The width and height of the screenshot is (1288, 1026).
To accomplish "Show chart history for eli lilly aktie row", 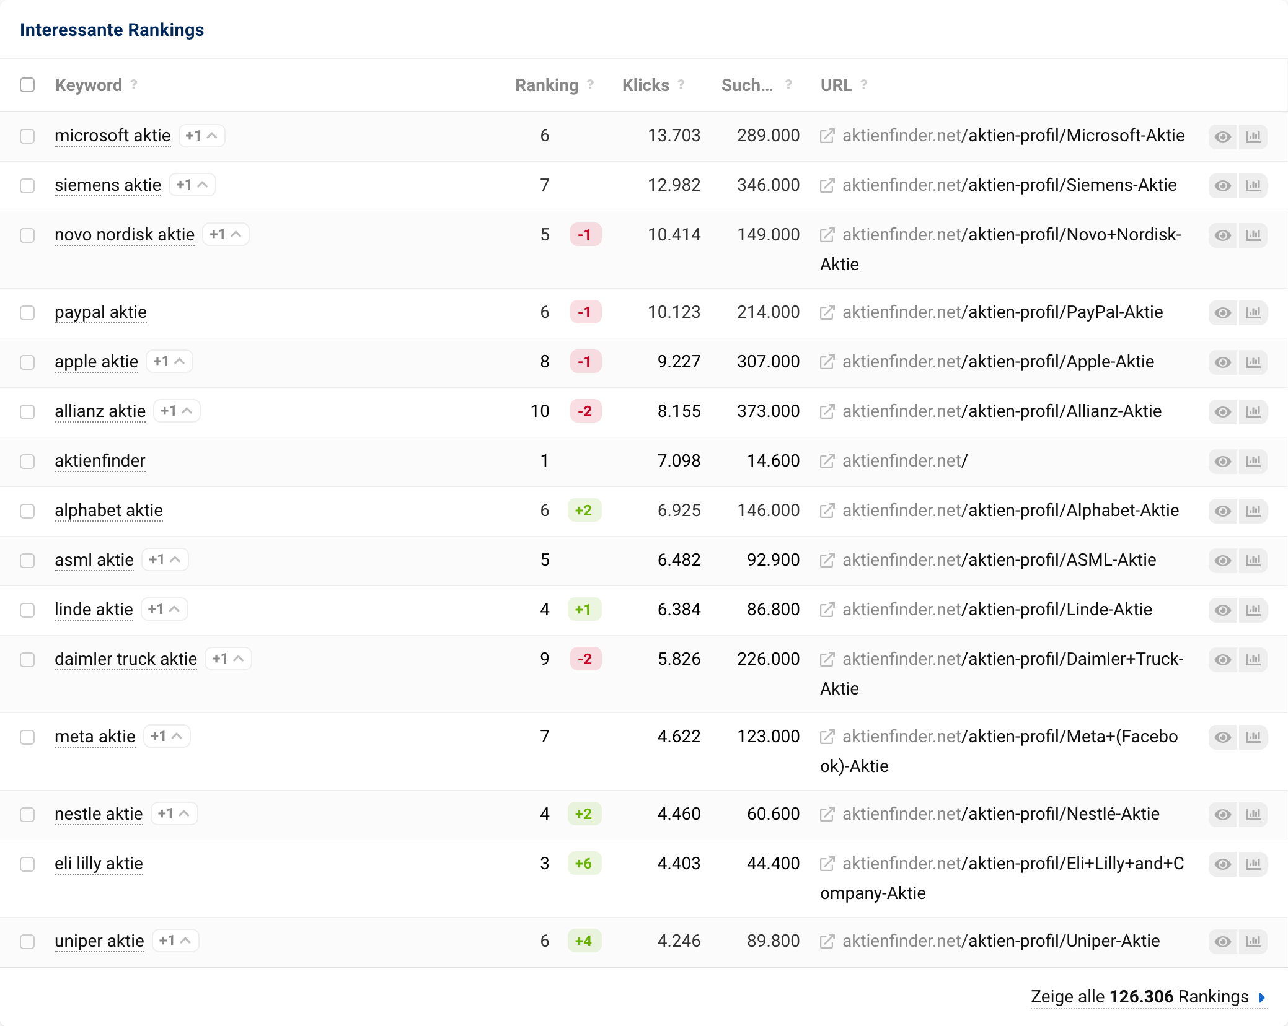I will click(1253, 864).
